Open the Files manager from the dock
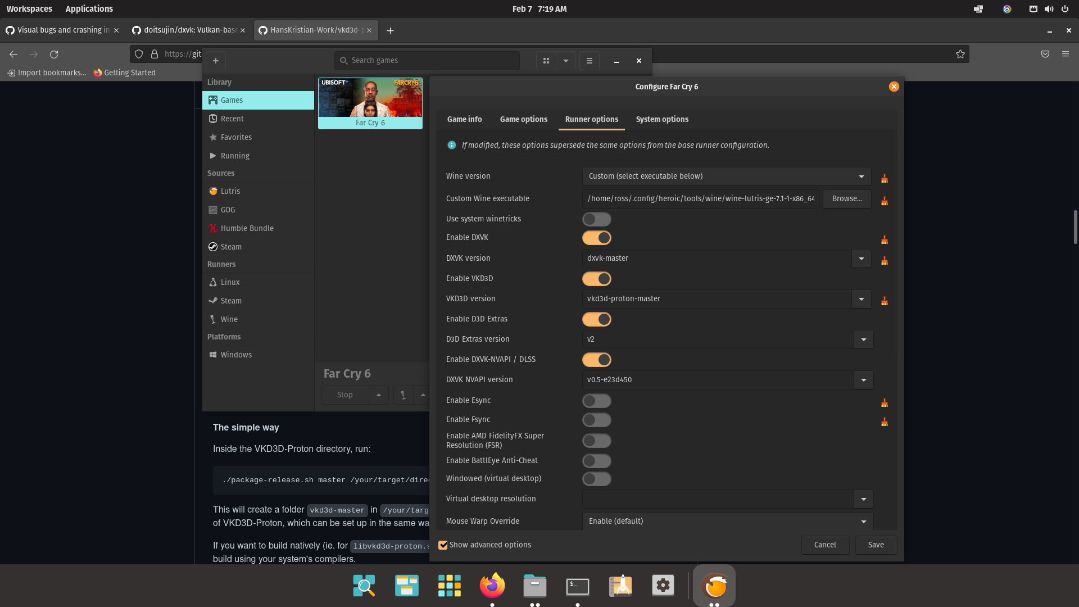This screenshot has width=1079, height=607. pos(535,586)
